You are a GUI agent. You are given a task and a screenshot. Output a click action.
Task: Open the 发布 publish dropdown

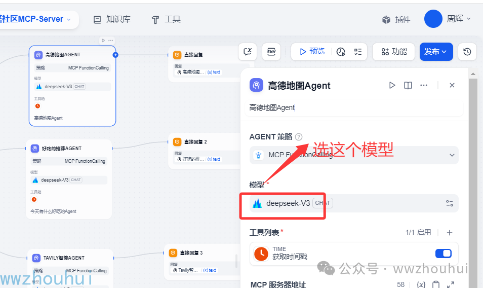436,52
